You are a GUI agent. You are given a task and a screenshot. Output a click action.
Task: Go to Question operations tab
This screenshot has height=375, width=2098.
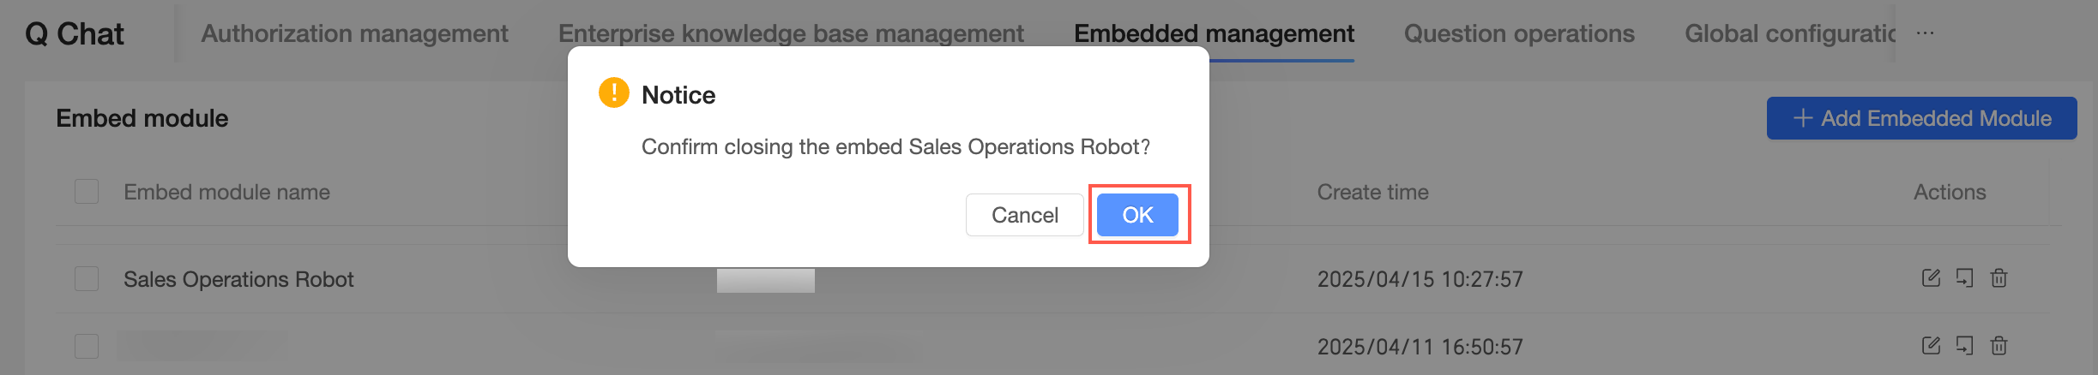[1518, 33]
